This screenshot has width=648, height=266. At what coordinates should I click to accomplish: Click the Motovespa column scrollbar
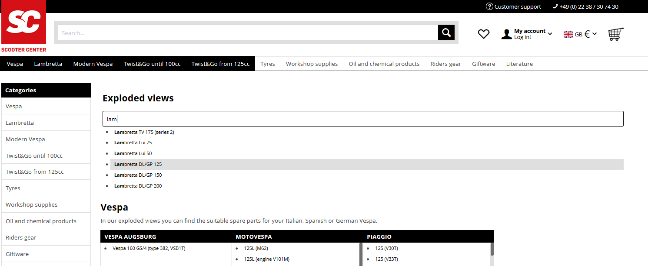click(x=361, y=254)
